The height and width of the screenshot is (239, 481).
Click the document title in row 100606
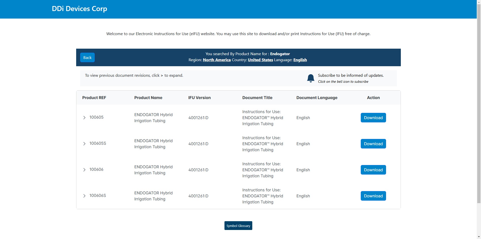tap(263, 170)
